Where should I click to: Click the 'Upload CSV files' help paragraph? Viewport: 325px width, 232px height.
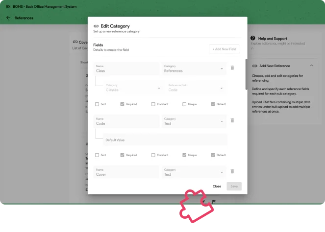[281, 107]
